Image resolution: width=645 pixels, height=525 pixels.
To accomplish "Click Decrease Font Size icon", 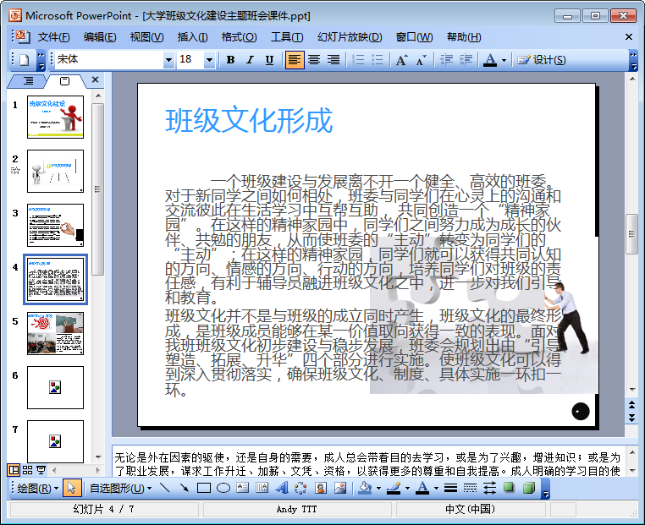I will click(422, 60).
